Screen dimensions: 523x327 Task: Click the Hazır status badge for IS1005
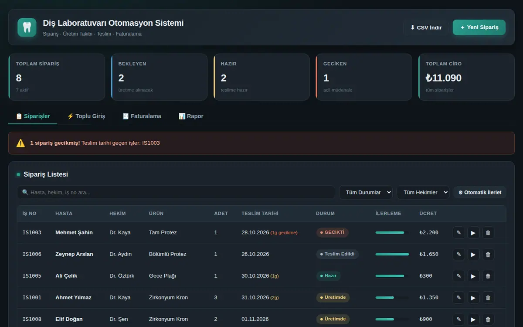[x=328, y=276]
